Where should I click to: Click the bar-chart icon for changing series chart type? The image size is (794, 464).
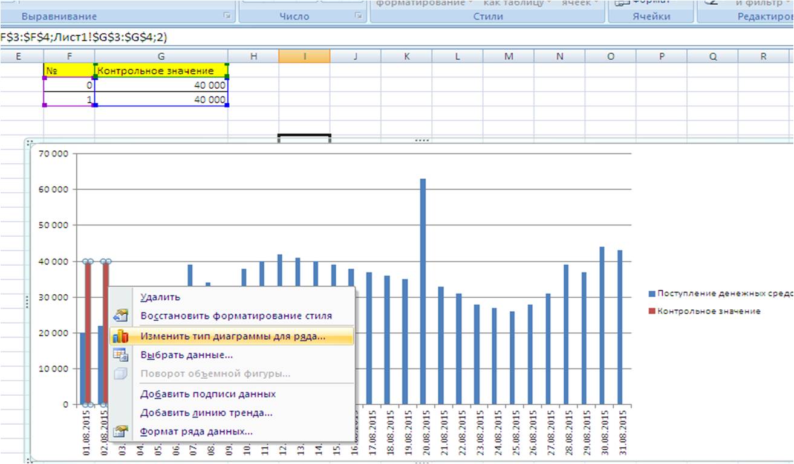tap(121, 337)
